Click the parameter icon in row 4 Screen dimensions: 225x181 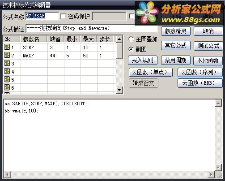click(7, 71)
